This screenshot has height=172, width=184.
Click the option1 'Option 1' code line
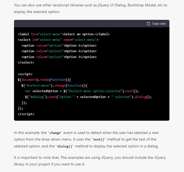pos(59,46)
